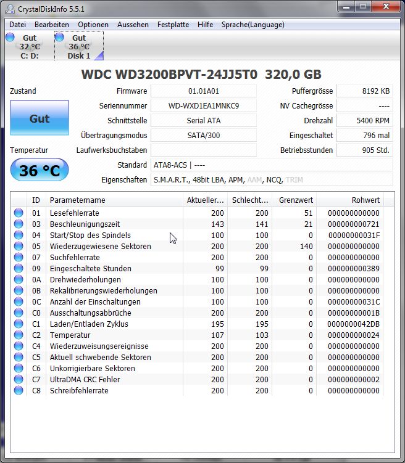Click status icon for Wiederzuweisungsereignisse row
Viewport: 405px width, 463px height.
pyautogui.click(x=19, y=346)
